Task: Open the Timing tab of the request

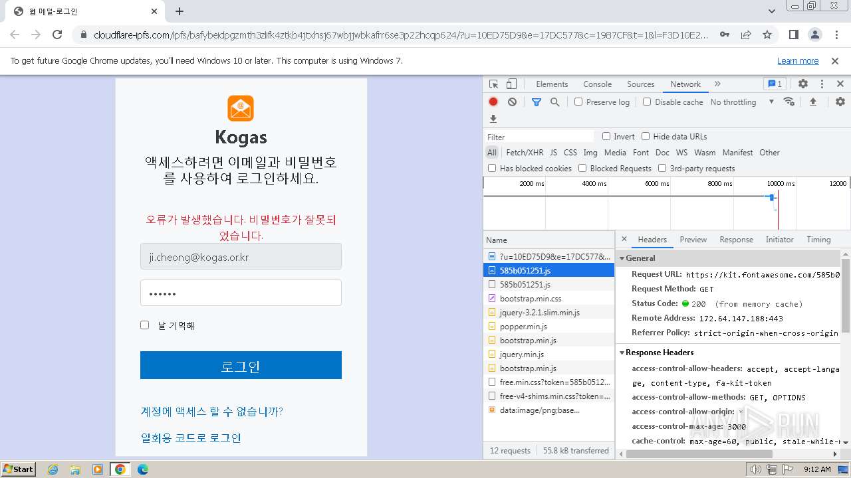Action: tap(818, 240)
